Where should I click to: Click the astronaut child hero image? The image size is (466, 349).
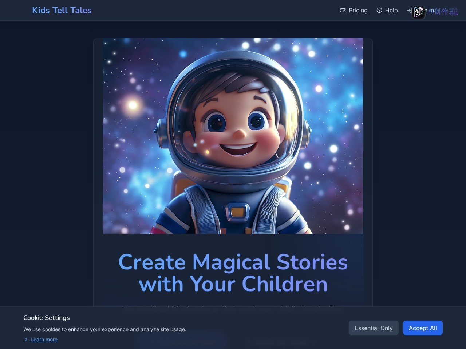(x=233, y=136)
